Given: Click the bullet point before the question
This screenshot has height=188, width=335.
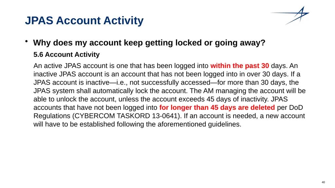Looking at the screenshot, I should 26,41.
